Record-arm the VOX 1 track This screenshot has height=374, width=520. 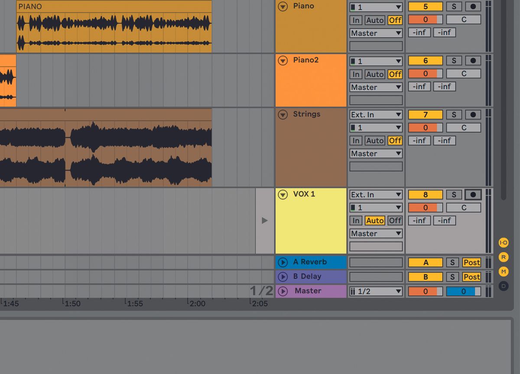click(472, 194)
